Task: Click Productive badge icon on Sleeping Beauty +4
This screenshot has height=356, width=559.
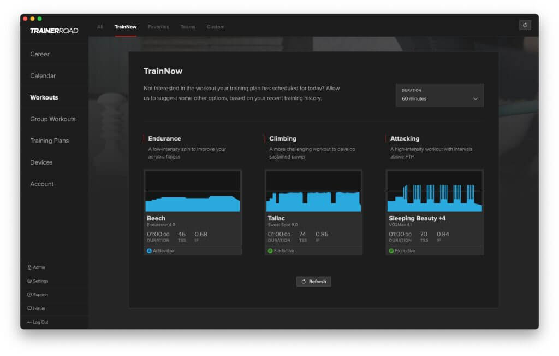Action: point(391,250)
